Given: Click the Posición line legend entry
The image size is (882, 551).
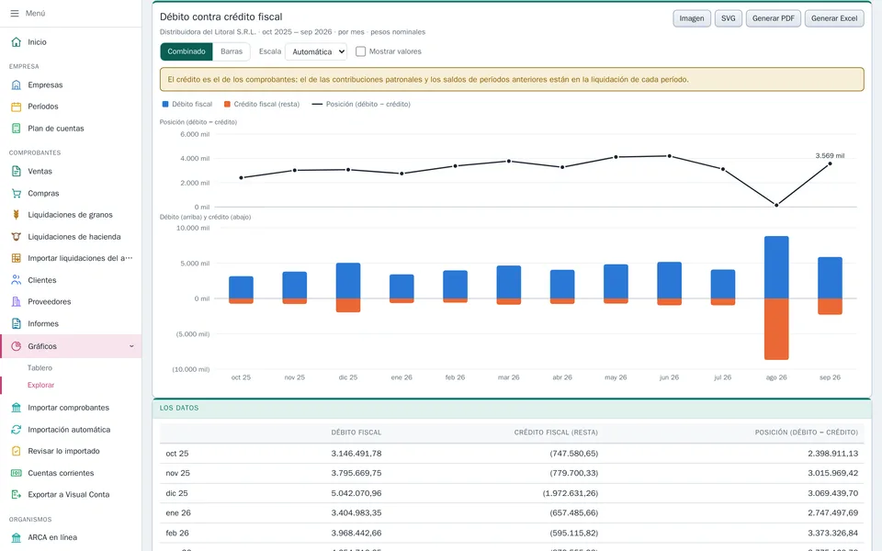Looking at the screenshot, I should (361, 104).
